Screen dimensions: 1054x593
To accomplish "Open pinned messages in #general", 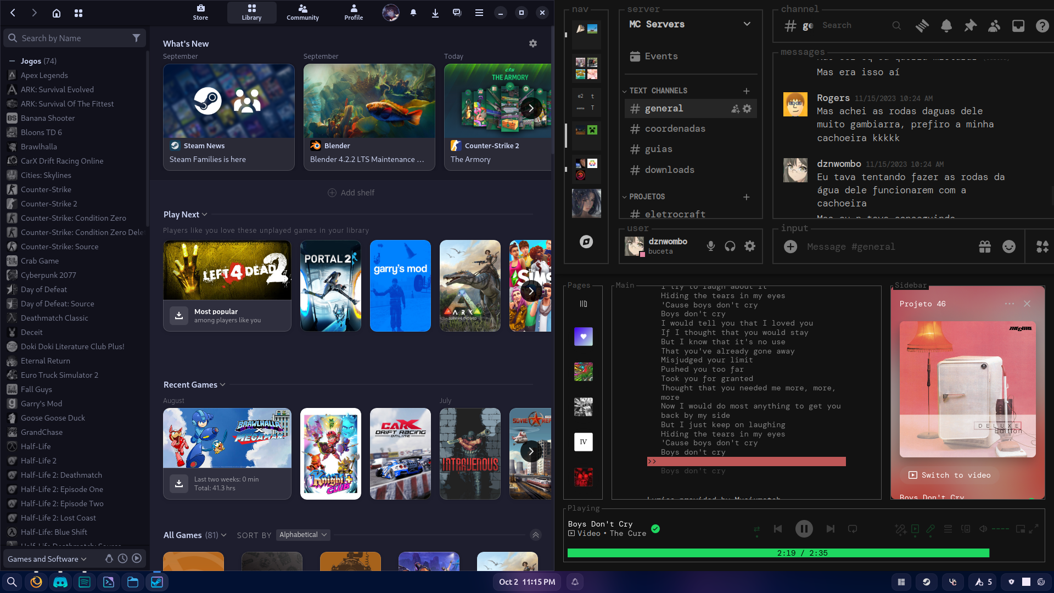I will pos(970,25).
